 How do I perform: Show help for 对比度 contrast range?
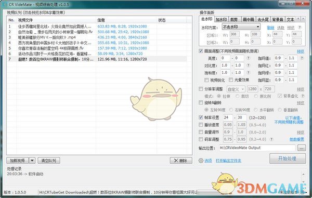248,65
